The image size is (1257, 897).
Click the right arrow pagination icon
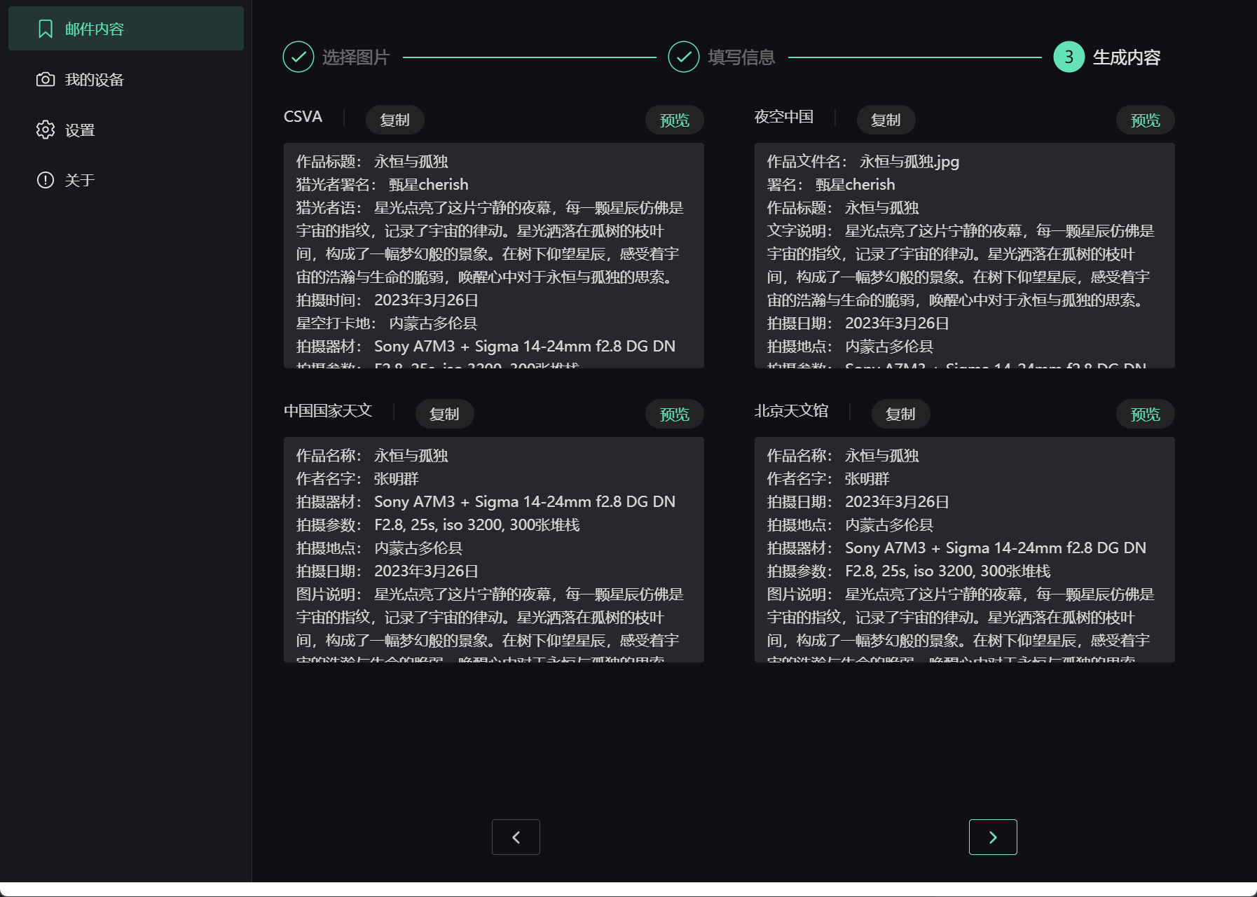click(993, 837)
